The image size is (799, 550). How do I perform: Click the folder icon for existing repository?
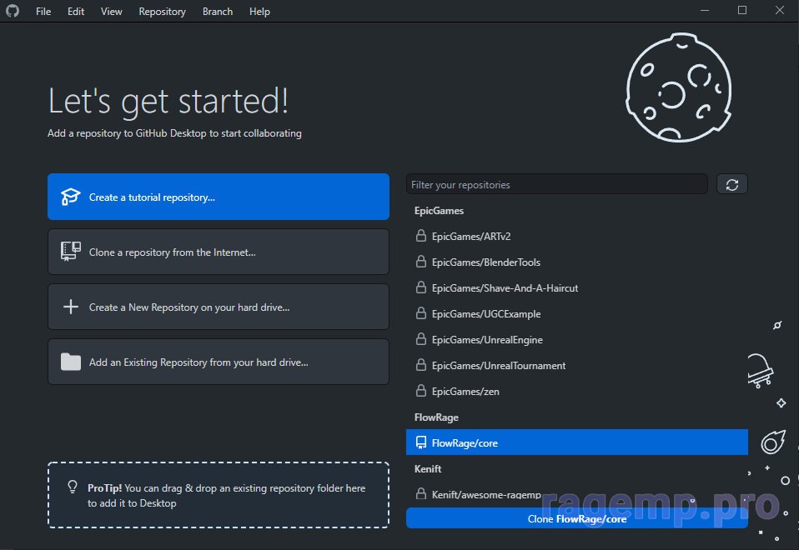(70, 362)
